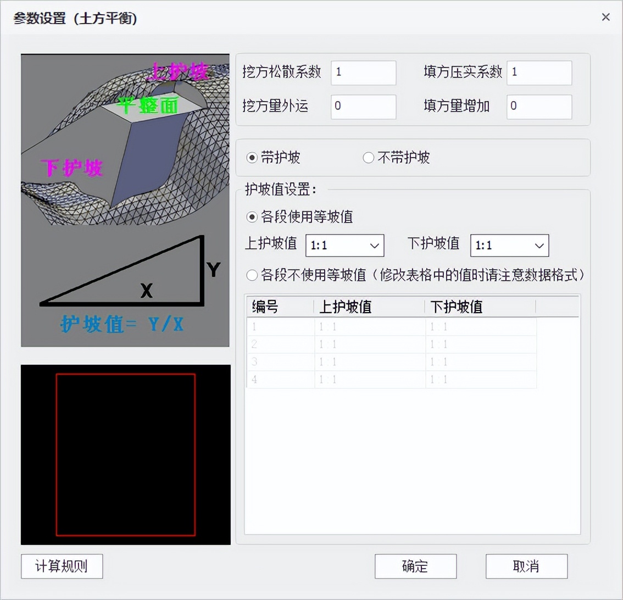Click the 3D terrain slope preview image

click(x=125, y=199)
